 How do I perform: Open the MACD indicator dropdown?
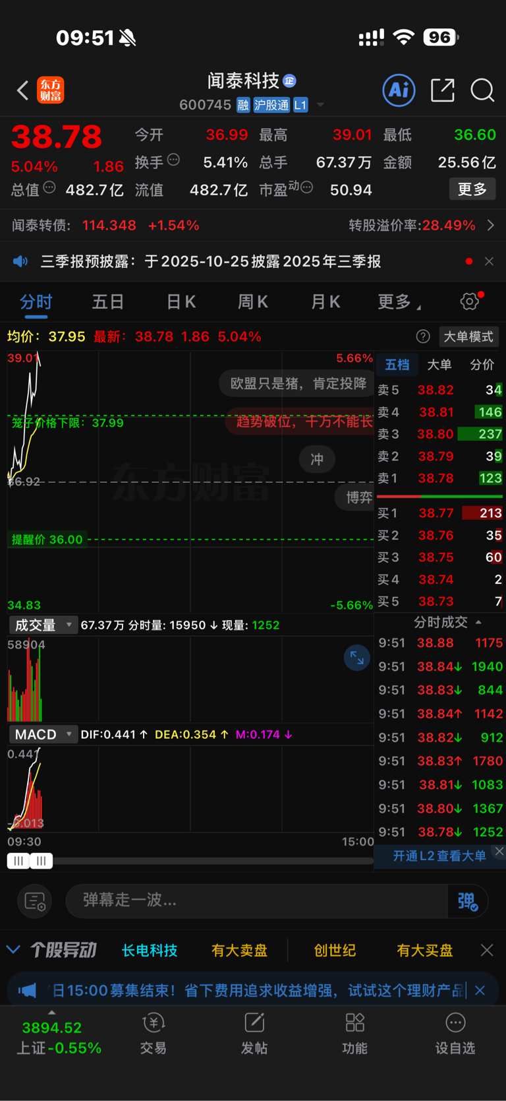[x=43, y=734]
